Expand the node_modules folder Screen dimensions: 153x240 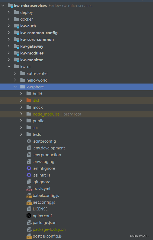click(21, 114)
